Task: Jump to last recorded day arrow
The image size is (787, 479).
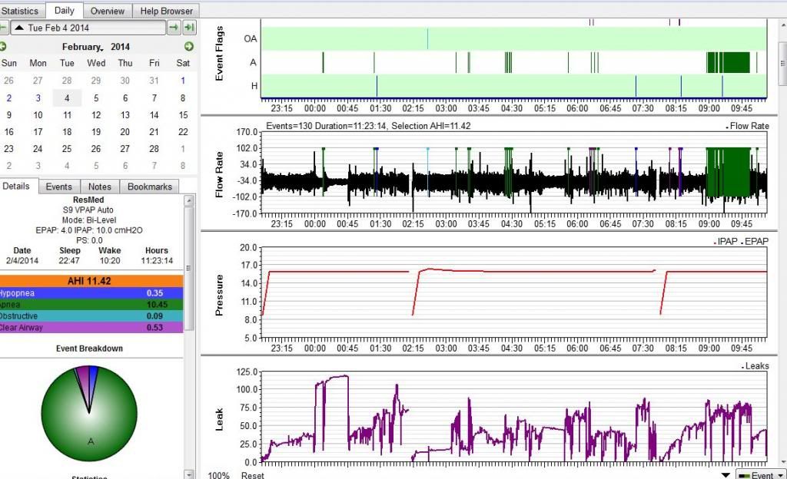Action: [189, 28]
